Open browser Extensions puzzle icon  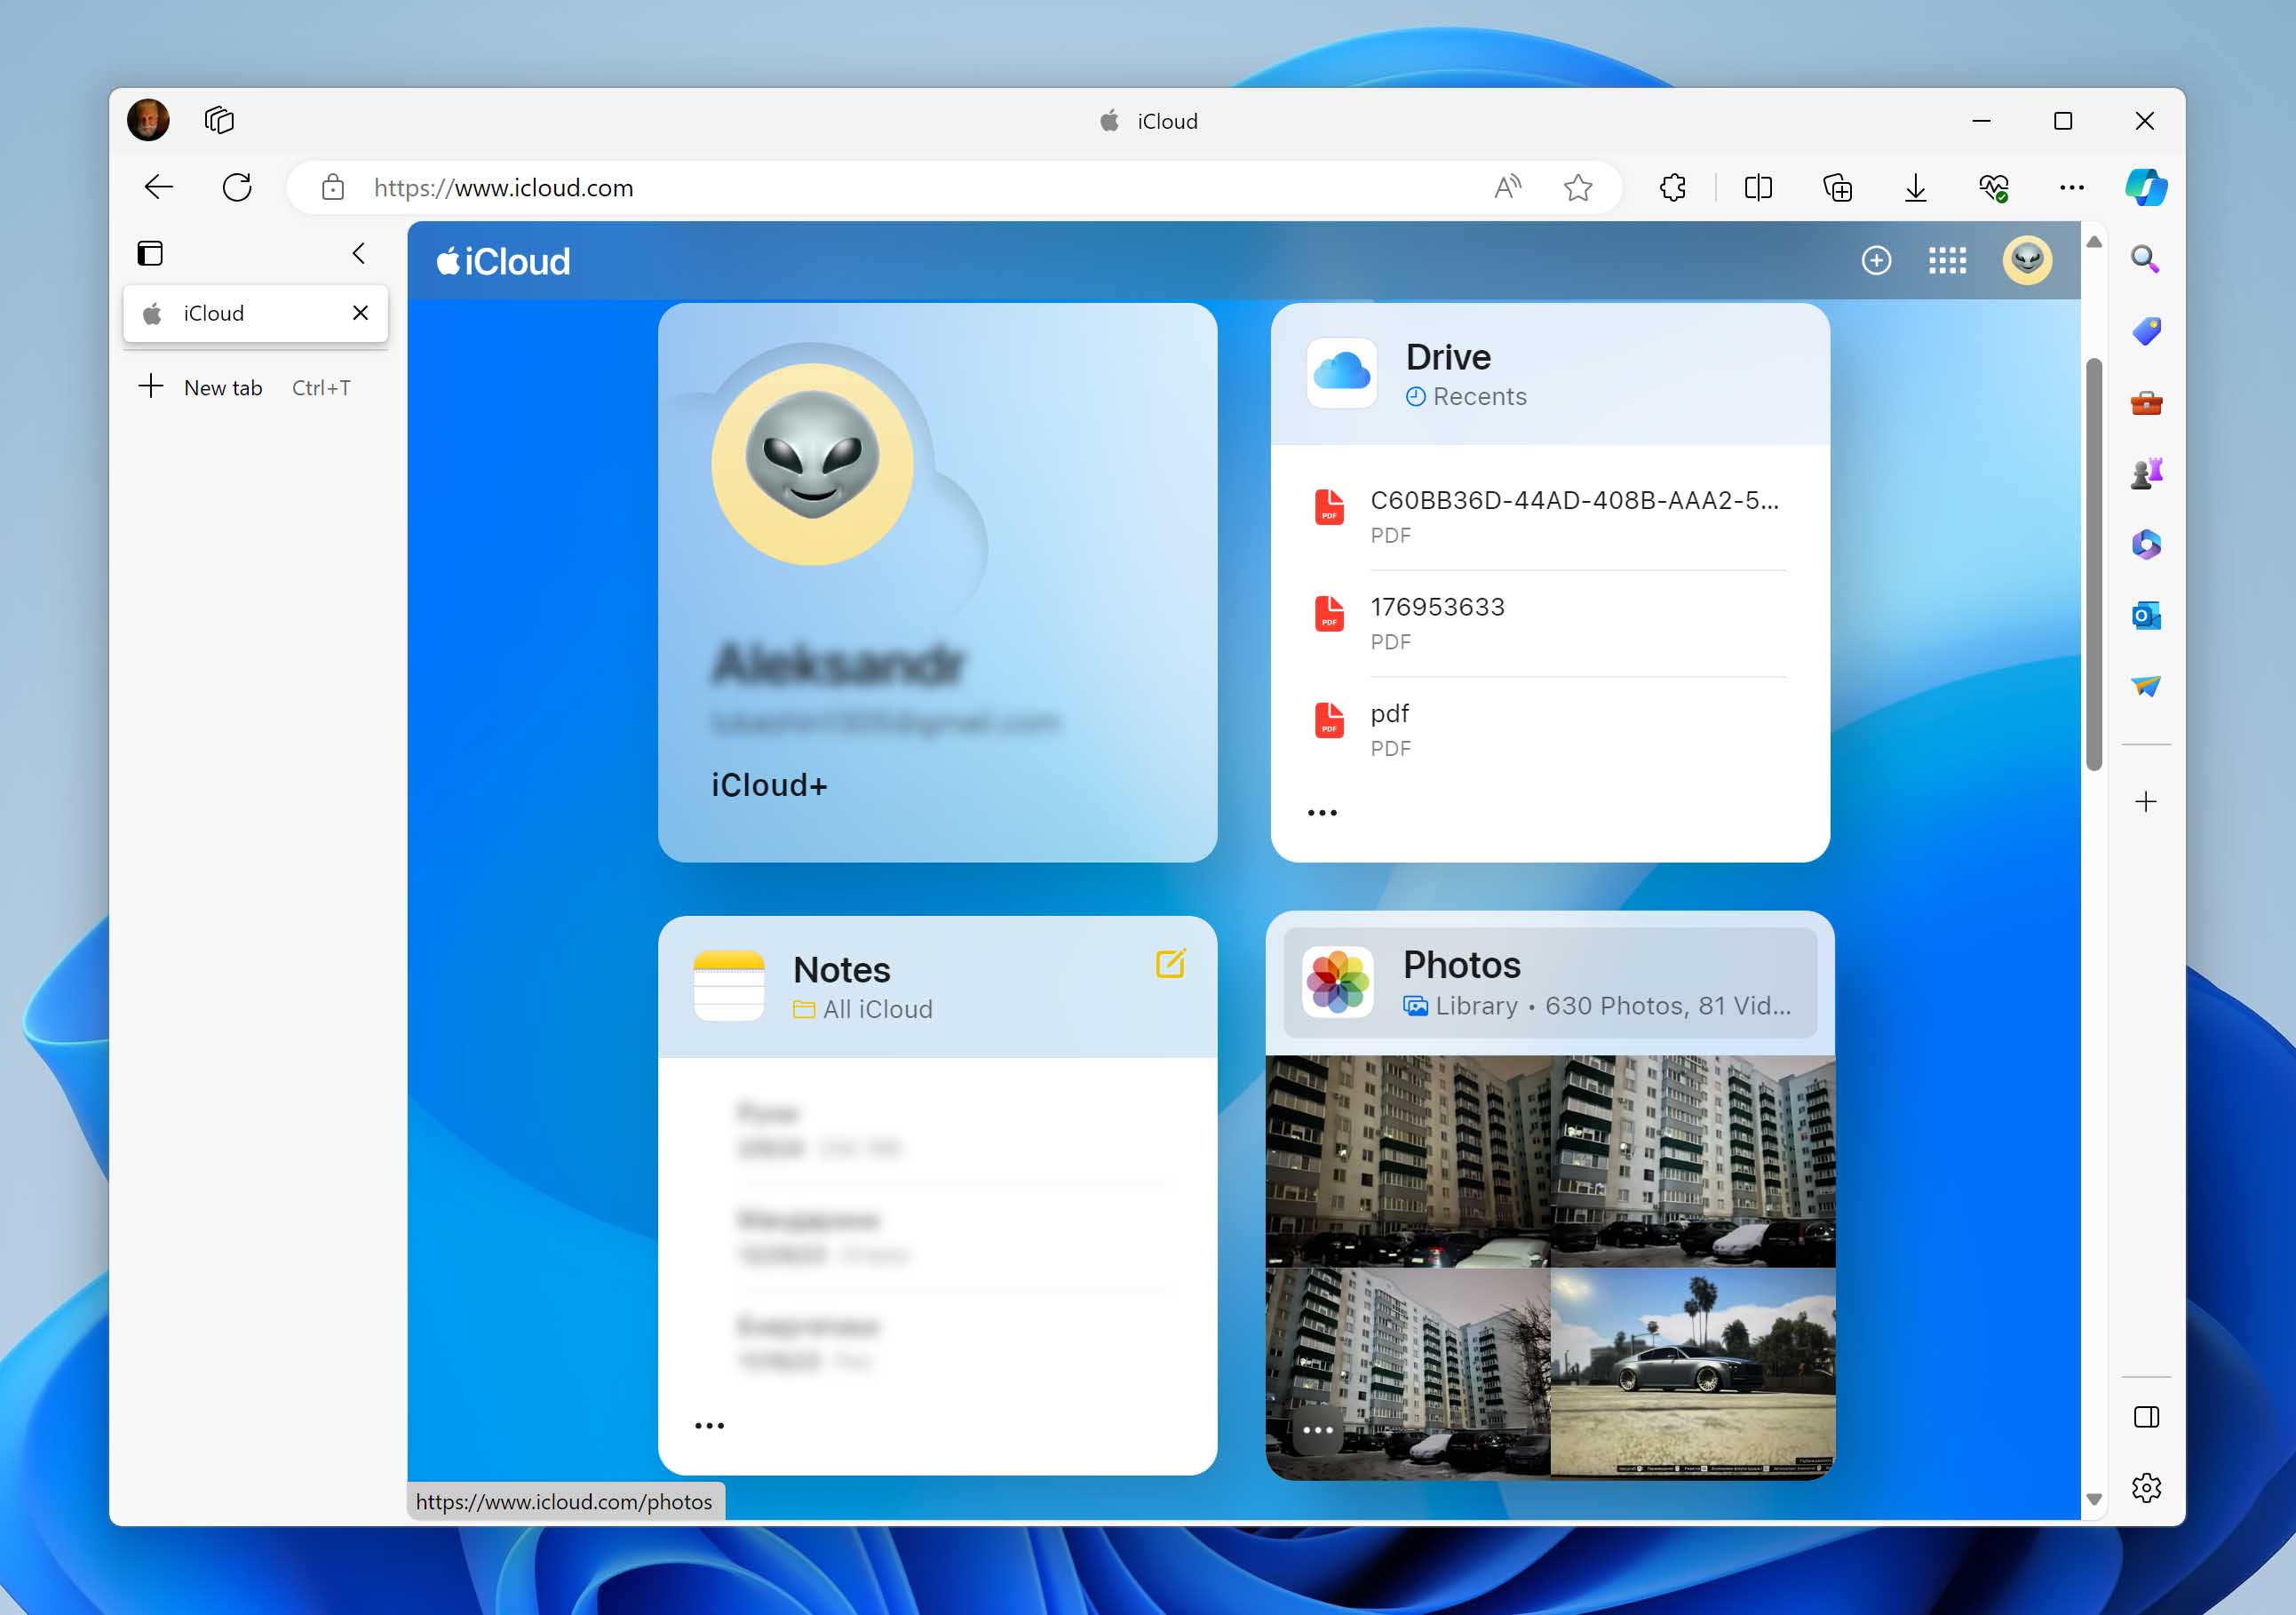[1673, 187]
